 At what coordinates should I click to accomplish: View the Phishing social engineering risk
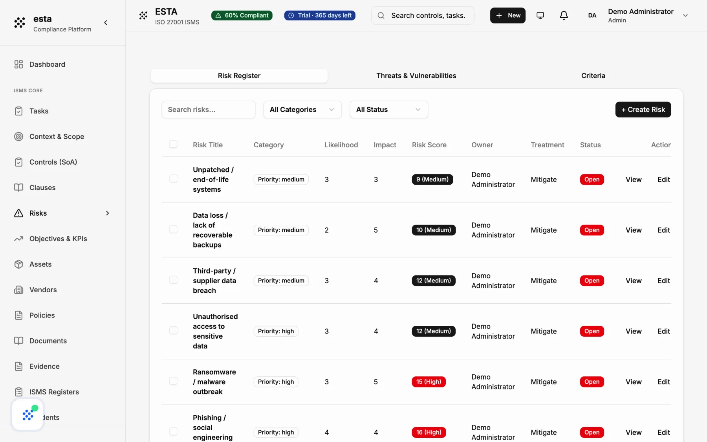pyautogui.click(x=634, y=433)
